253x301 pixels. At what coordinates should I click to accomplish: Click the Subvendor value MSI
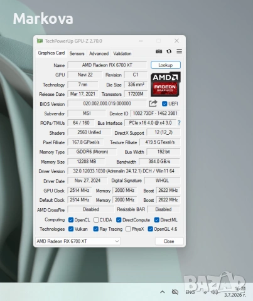(87, 114)
